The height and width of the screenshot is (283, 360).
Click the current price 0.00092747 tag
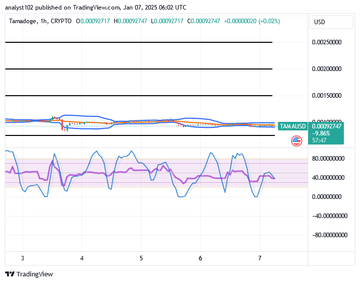326,126
